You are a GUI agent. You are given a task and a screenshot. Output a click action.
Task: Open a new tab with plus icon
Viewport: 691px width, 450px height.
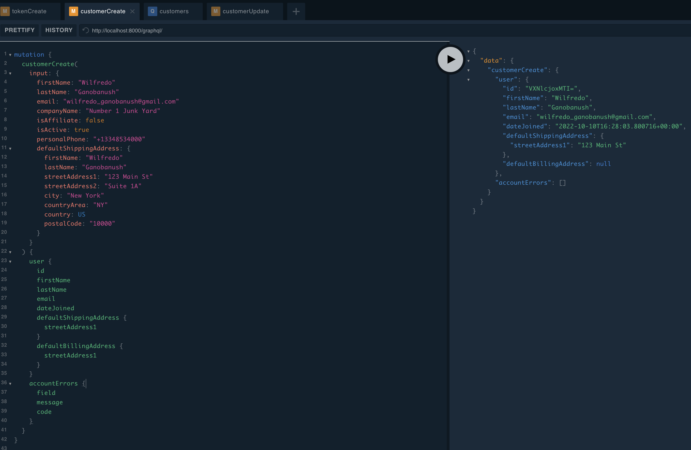pyautogui.click(x=296, y=12)
